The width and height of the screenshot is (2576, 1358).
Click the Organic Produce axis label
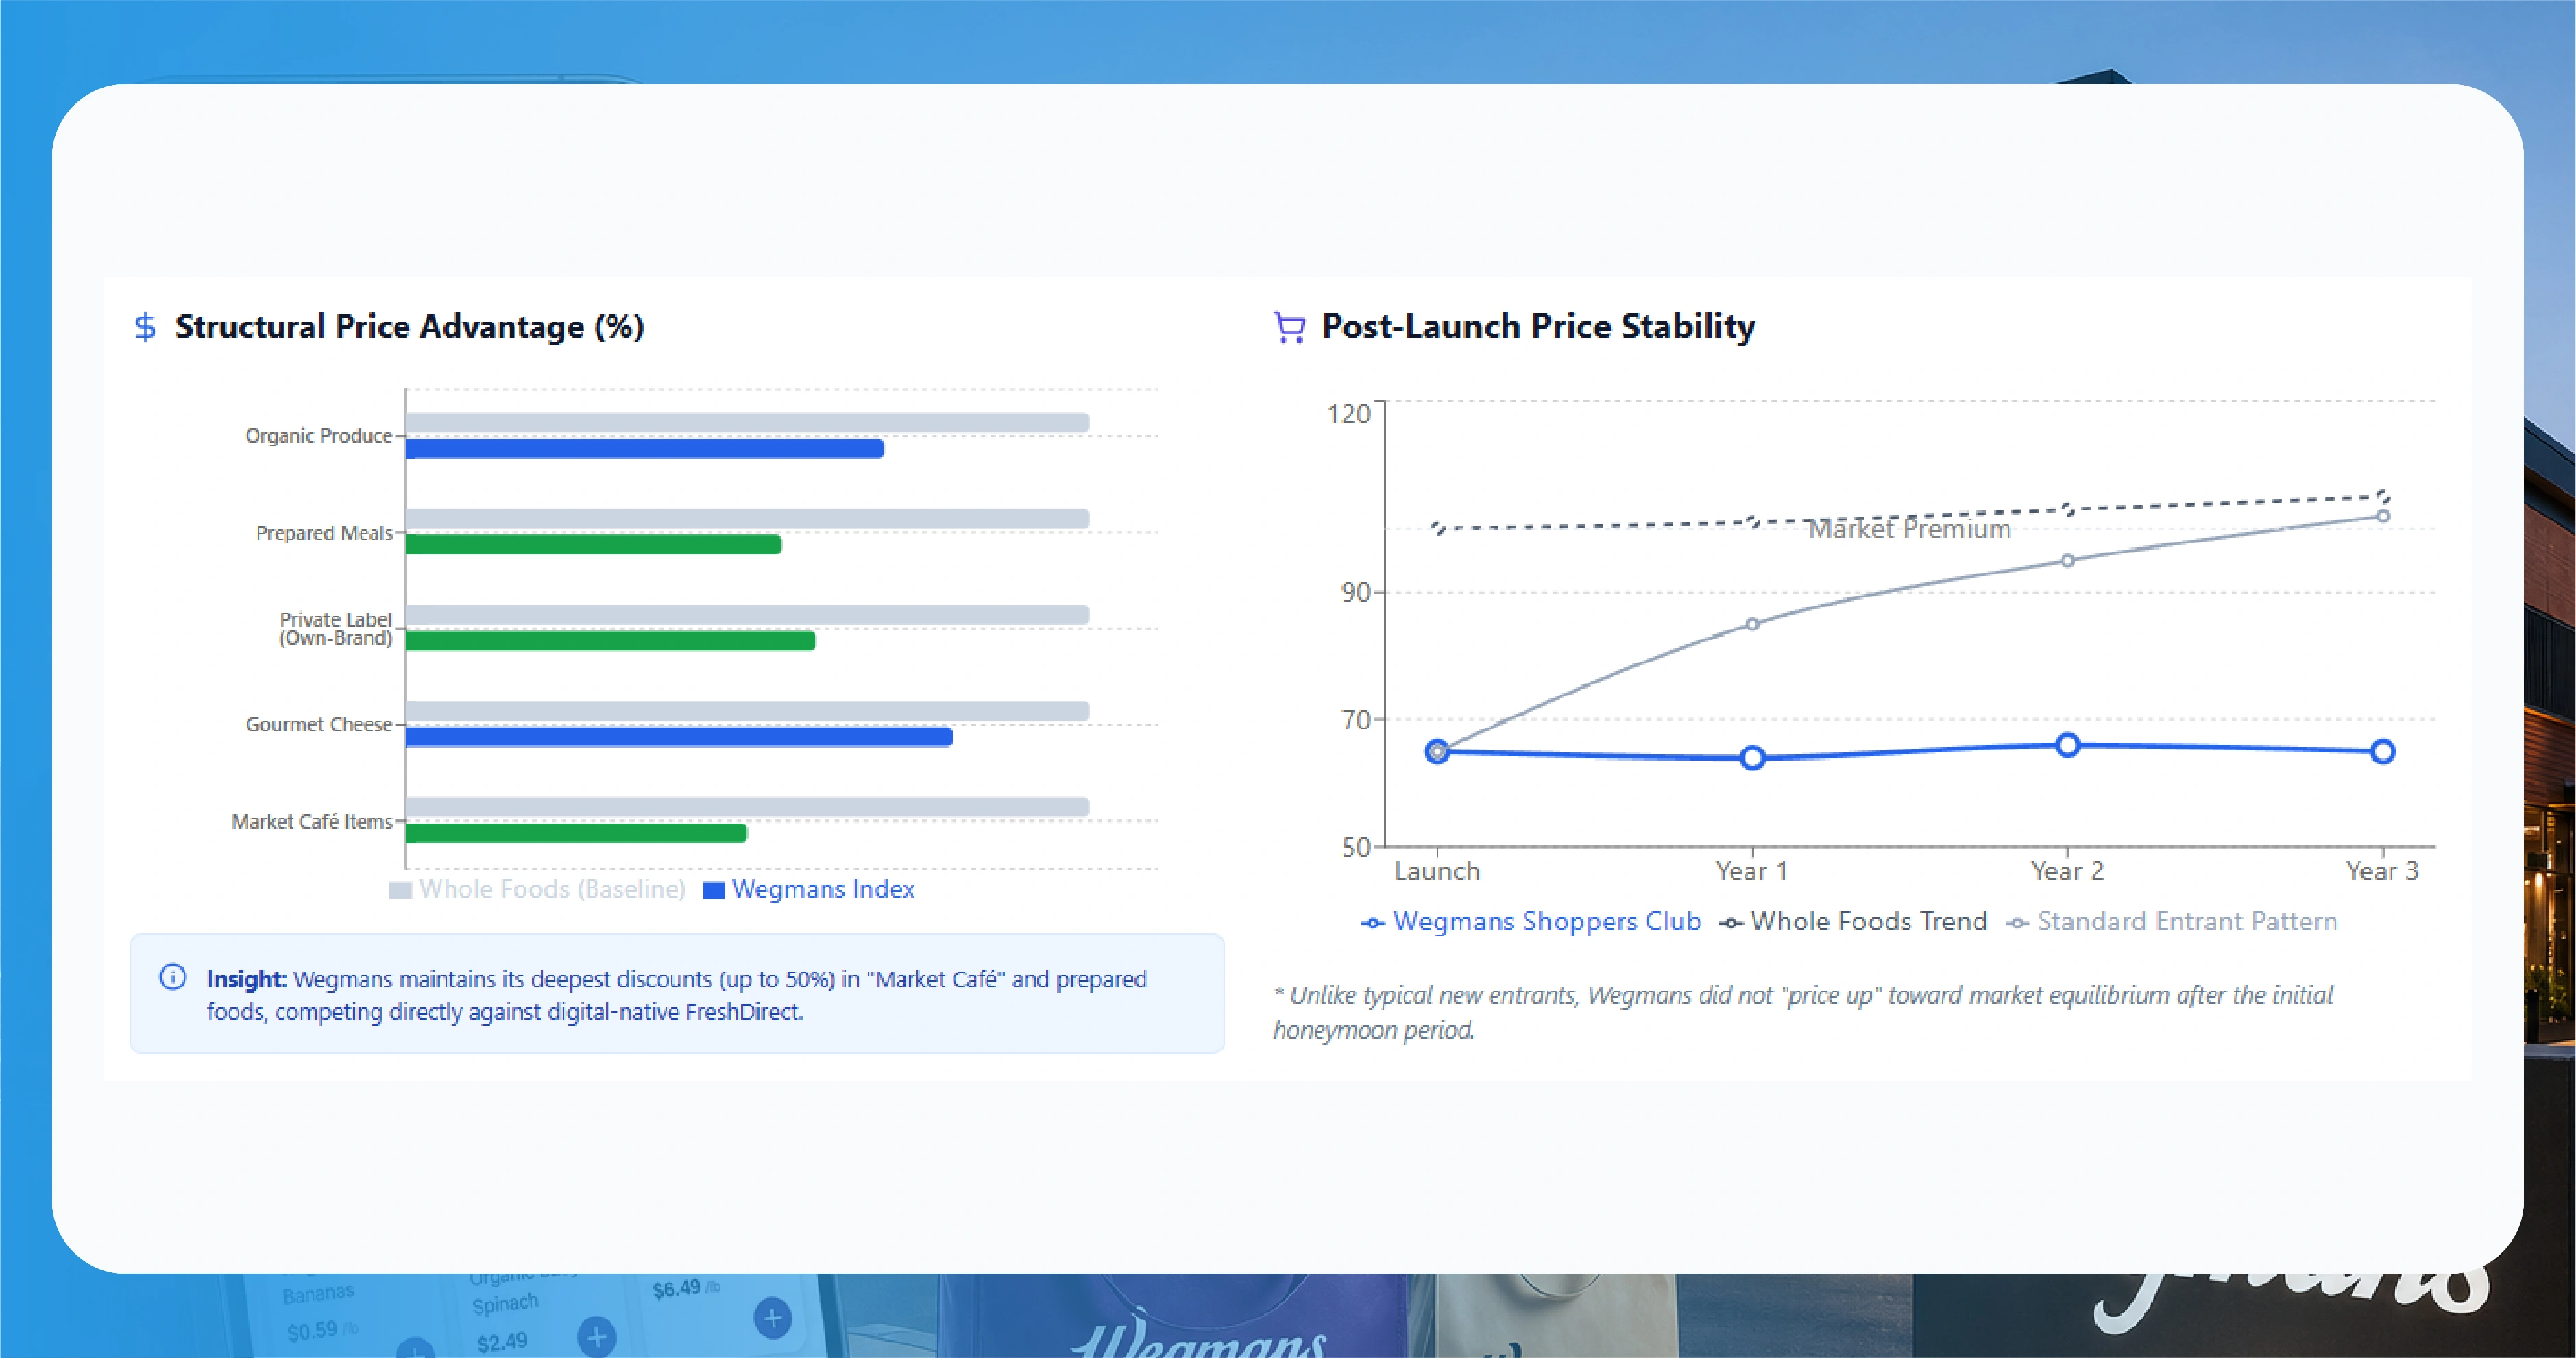(319, 436)
